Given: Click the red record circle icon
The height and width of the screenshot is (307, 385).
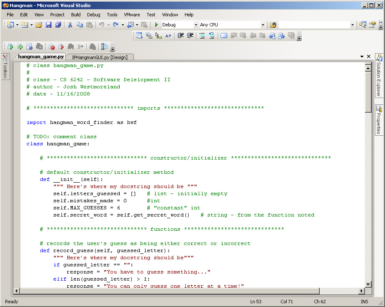Looking at the screenshot, I should pyautogui.click(x=51, y=46).
